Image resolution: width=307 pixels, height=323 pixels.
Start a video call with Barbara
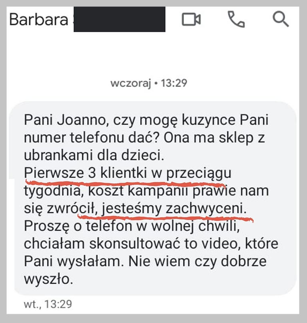(x=191, y=19)
